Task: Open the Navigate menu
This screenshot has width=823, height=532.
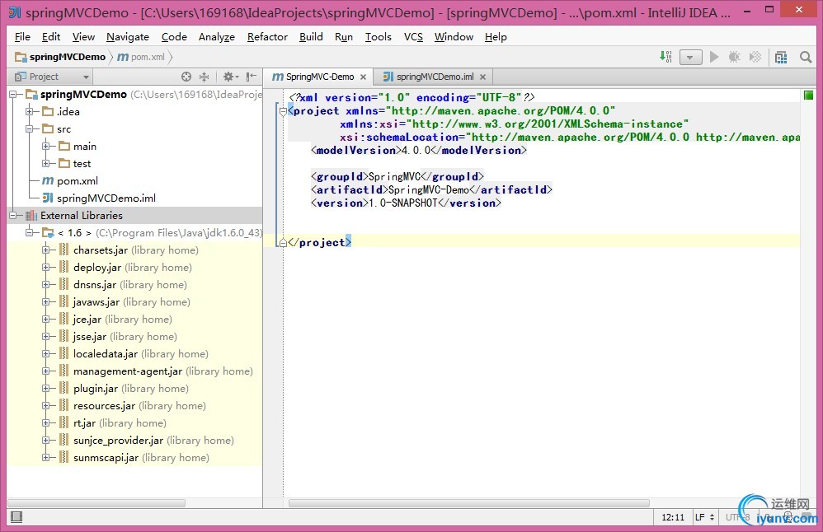Action: point(128,37)
